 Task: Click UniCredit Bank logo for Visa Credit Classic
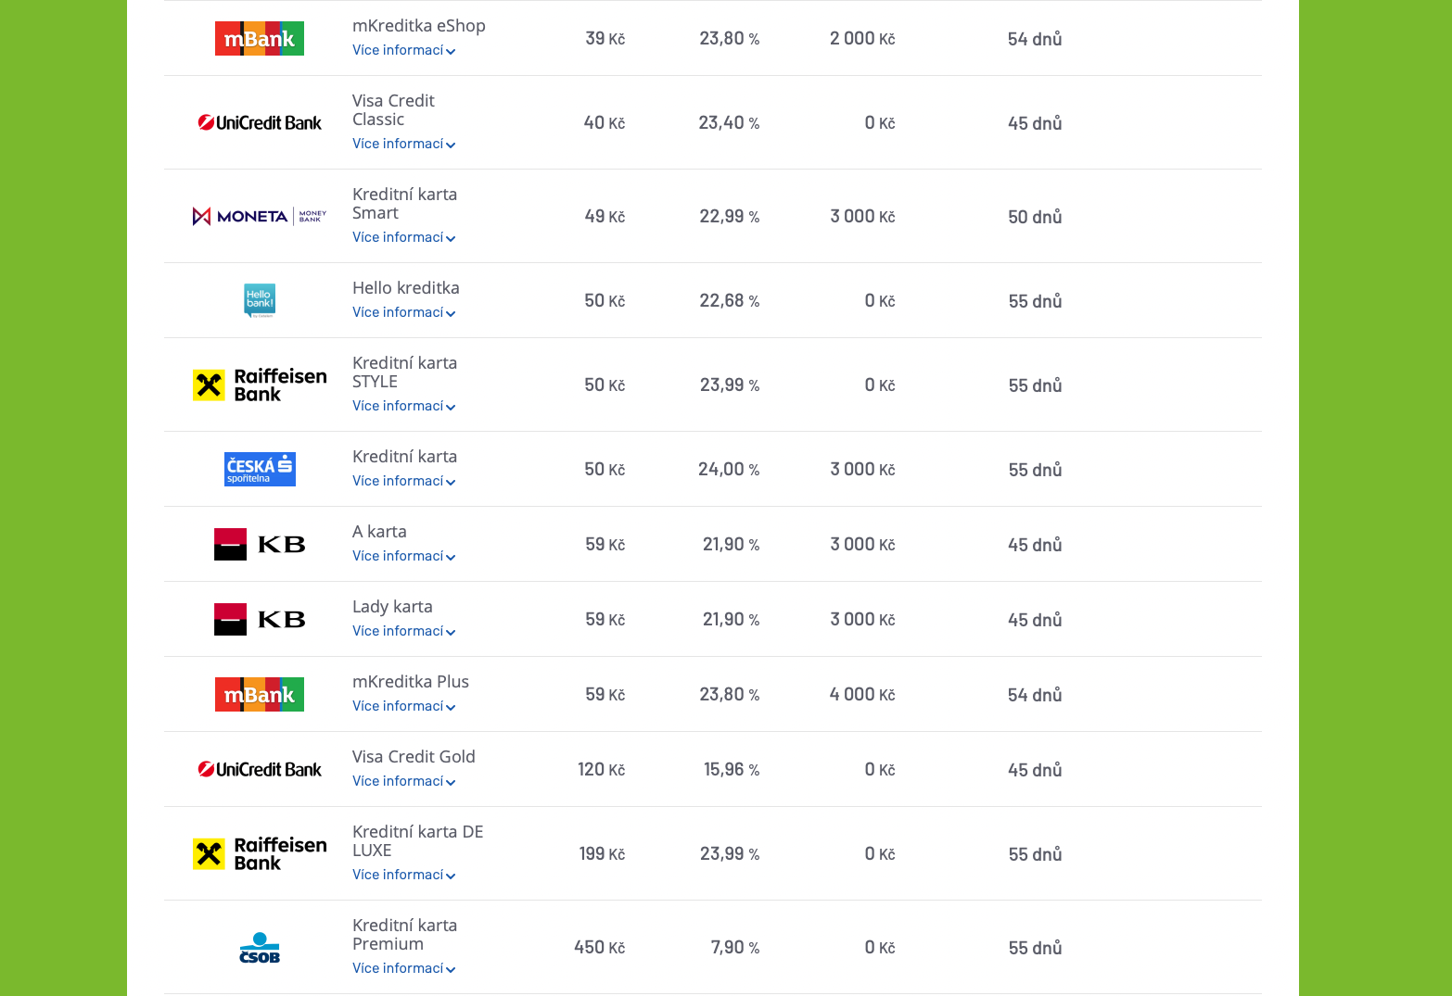click(260, 122)
